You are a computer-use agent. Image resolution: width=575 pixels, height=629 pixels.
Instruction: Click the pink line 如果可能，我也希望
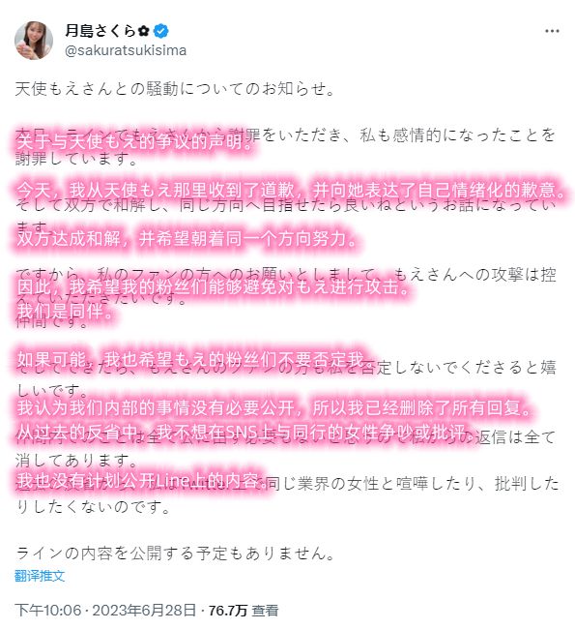coord(191,360)
